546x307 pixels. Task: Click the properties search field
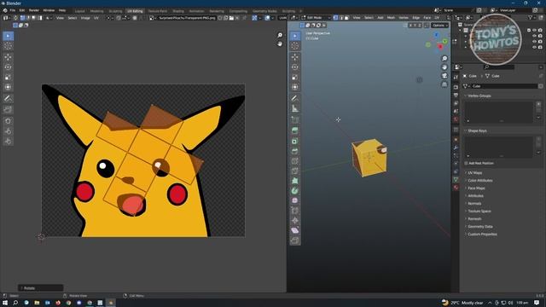[498, 67]
